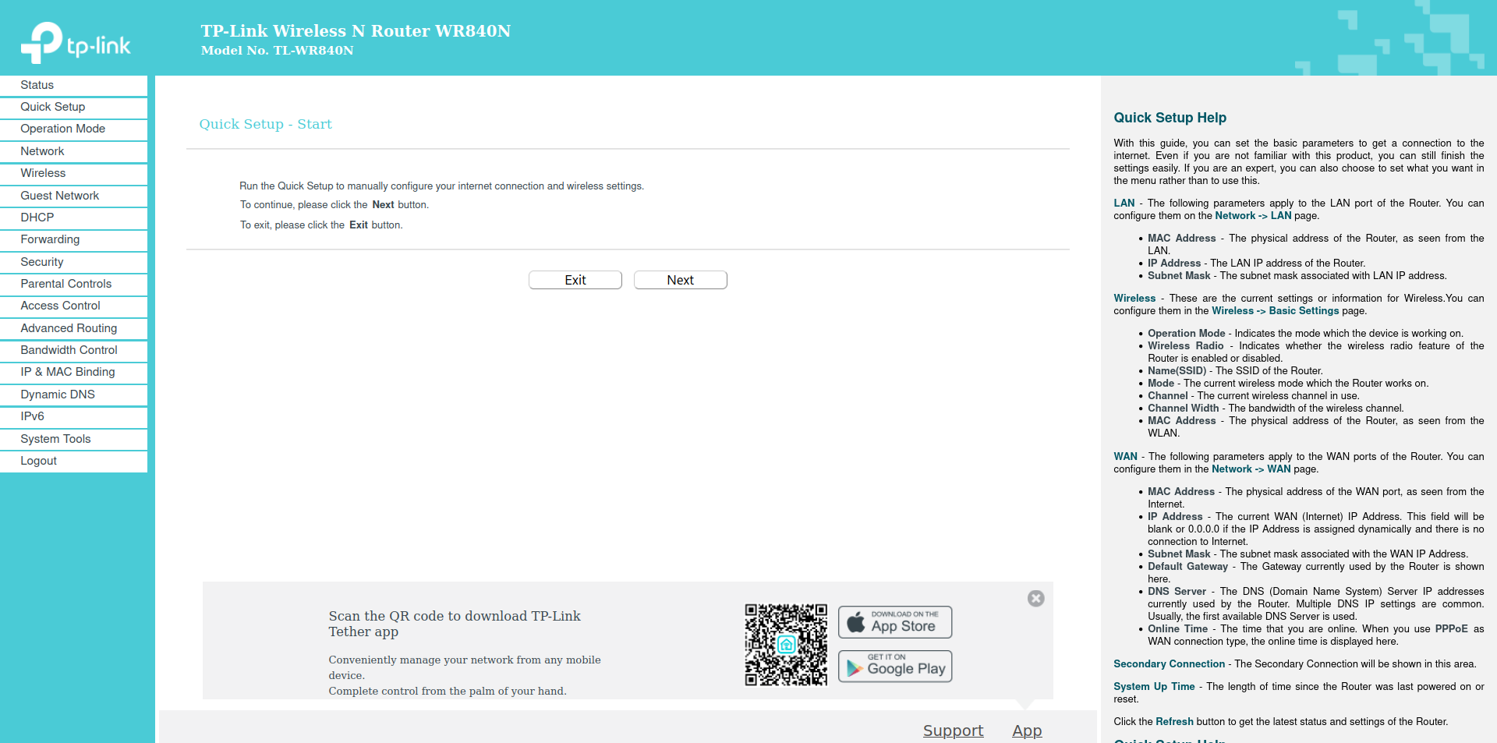Open Operation Mode settings
The width and height of the screenshot is (1497, 743).
62,129
